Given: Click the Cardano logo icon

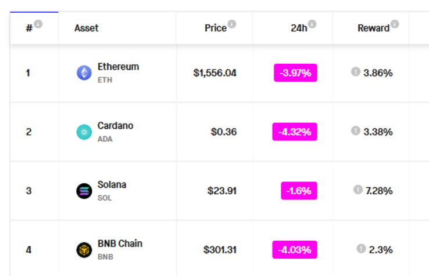Looking at the screenshot, I should pos(84,132).
